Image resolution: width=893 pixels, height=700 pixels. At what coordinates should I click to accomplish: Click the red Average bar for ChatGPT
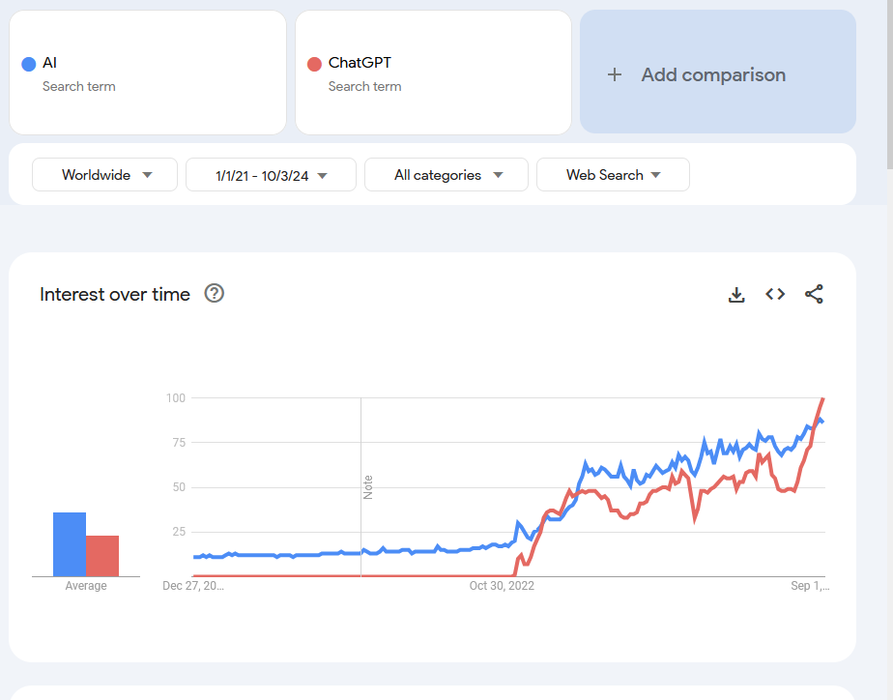pyautogui.click(x=102, y=556)
